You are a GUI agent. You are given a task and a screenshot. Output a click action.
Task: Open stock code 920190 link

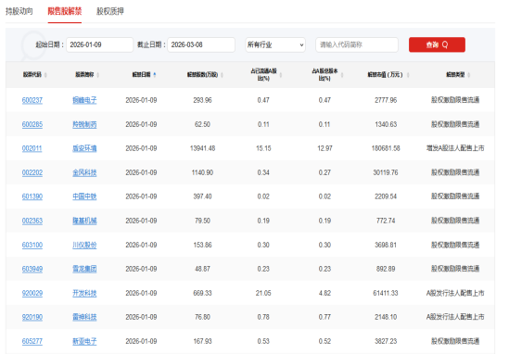click(32, 317)
